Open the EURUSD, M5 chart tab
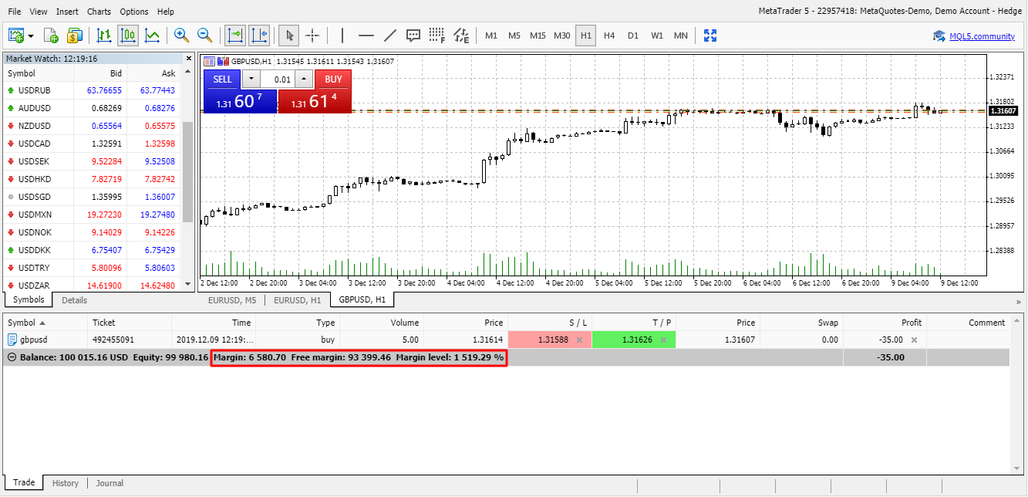The width and height of the screenshot is (1028, 497). (x=232, y=300)
